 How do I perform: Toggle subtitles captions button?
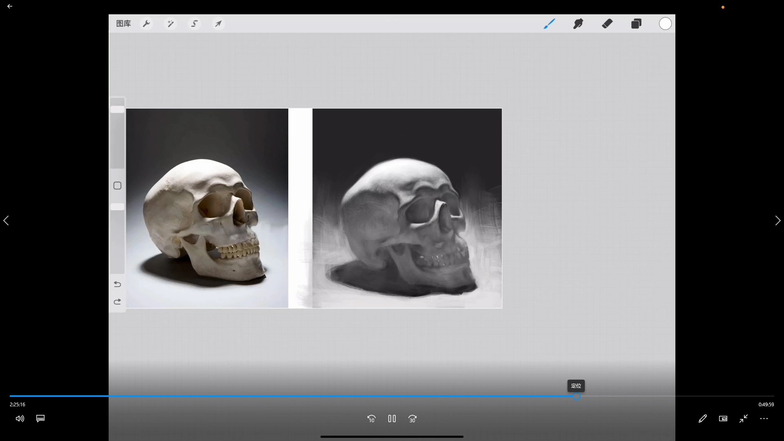(x=40, y=419)
